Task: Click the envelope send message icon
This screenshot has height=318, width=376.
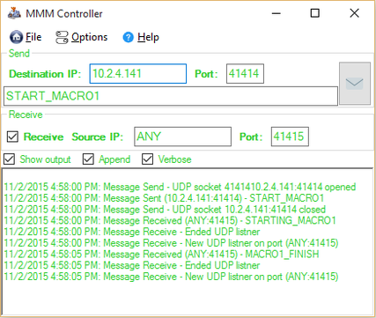Action: click(x=355, y=84)
